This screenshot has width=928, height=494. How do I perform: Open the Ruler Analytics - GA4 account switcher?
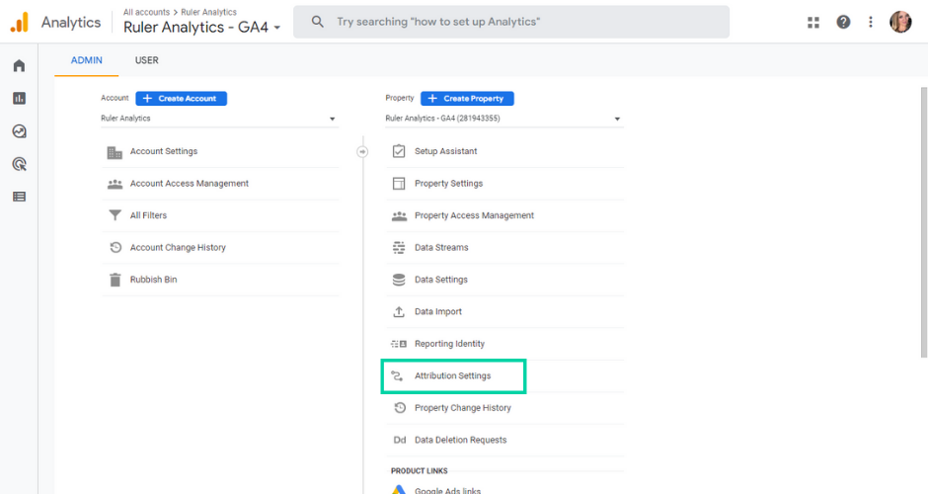(x=202, y=28)
